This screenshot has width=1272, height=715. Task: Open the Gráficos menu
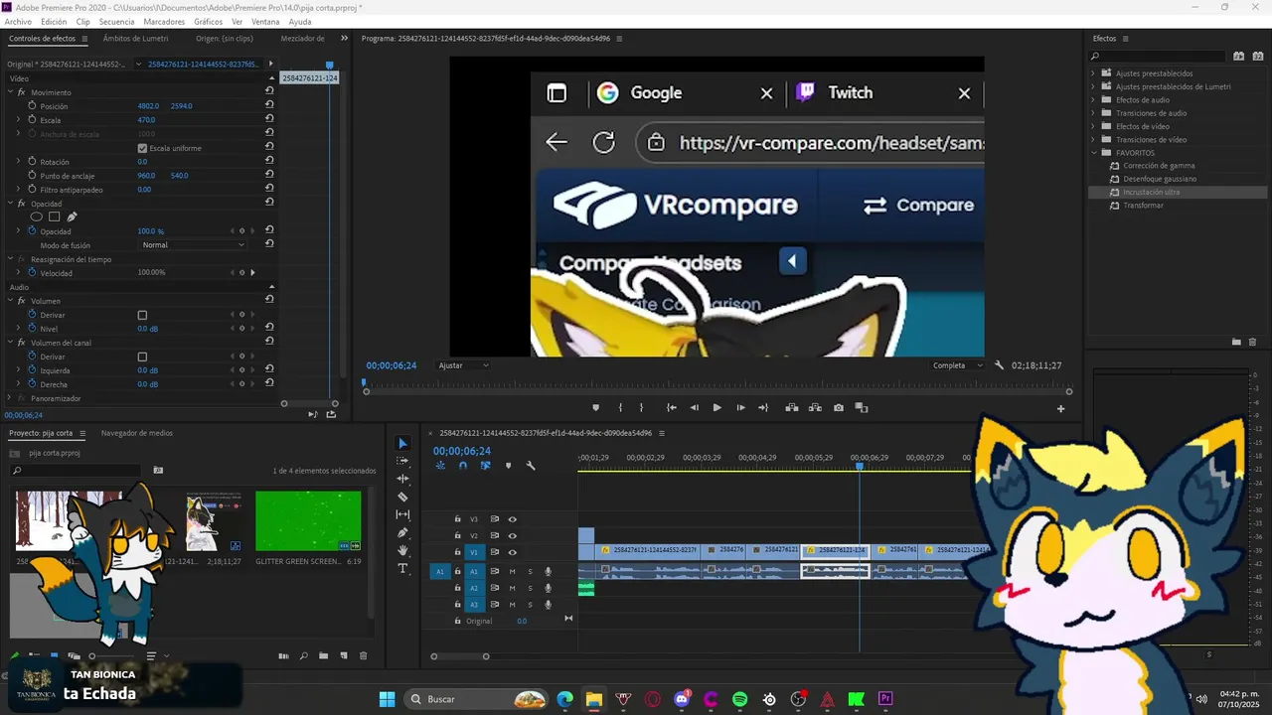coord(208,21)
